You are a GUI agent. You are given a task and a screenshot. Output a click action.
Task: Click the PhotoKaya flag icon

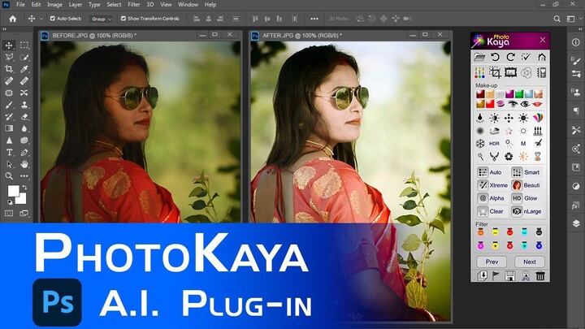pos(496,275)
